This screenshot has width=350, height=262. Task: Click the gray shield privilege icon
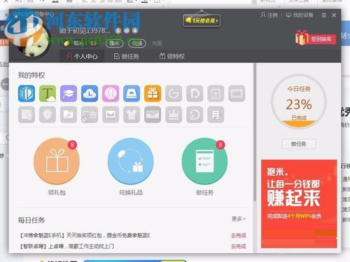[48, 114]
